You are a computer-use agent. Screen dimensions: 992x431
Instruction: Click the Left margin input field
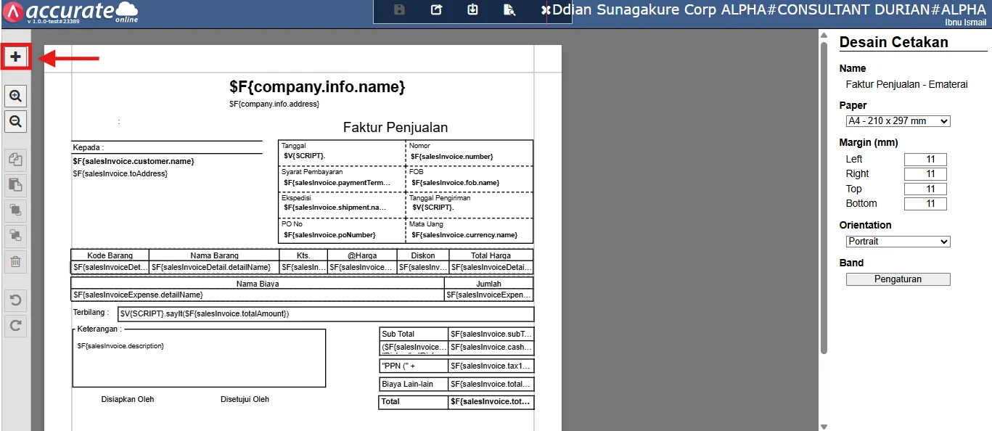925,160
